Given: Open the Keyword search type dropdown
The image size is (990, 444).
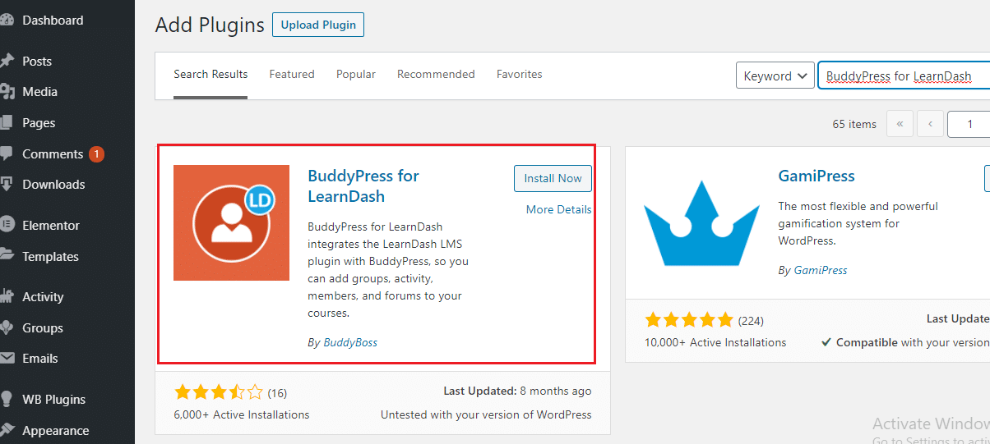Looking at the screenshot, I should [775, 76].
